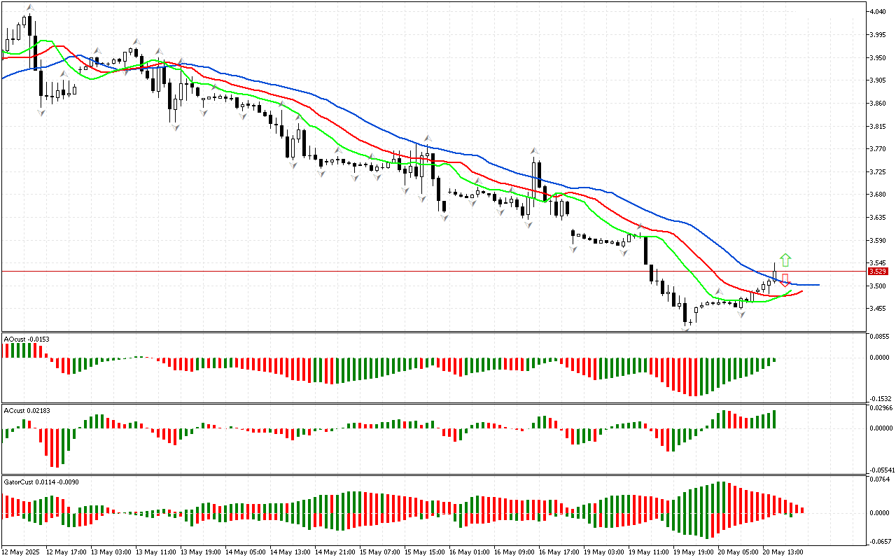Select the up fractal above the 16 May spike candle

tap(535, 150)
